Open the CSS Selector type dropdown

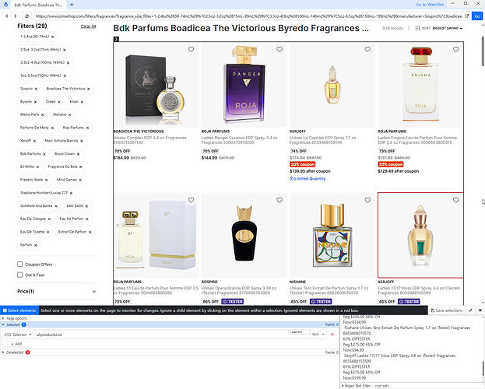[18, 335]
